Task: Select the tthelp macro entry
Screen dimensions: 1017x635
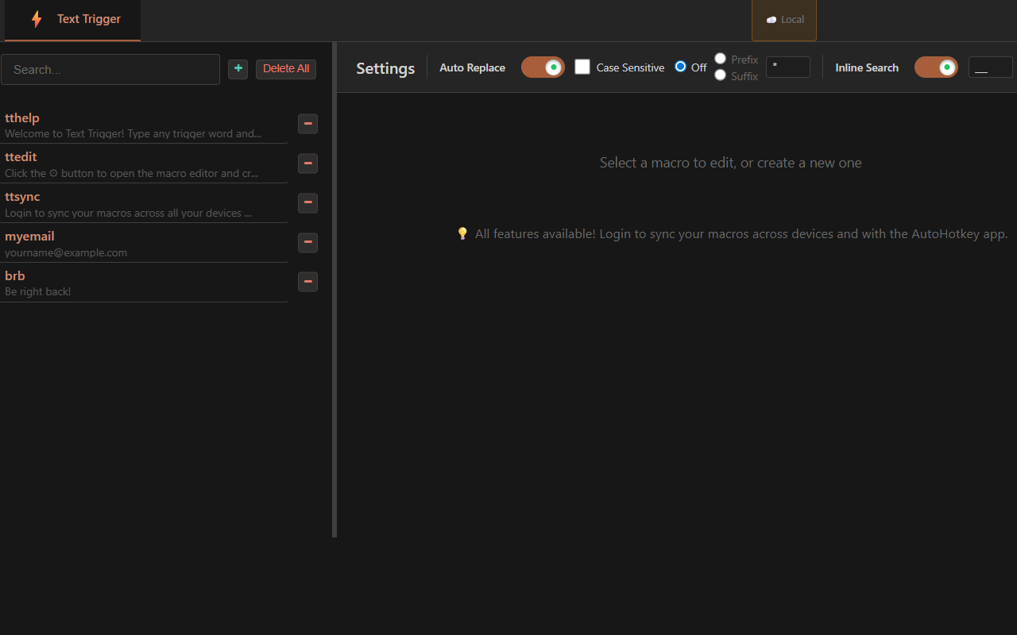Action: pos(144,124)
